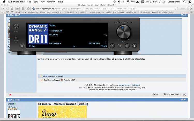194x121 pixels.
Task: Open the united user profile name
Action: 11,104
